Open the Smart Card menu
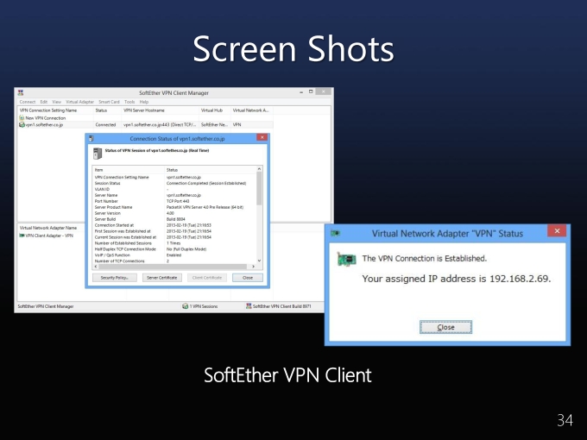 (109, 102)
